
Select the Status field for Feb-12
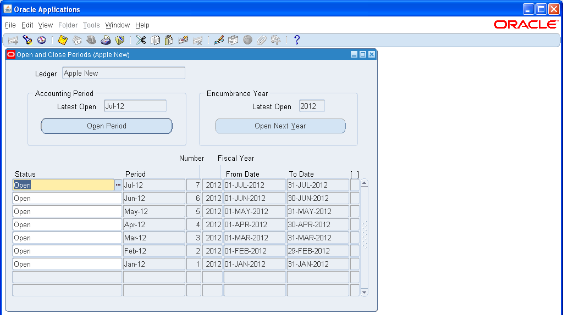click(67, 251)
